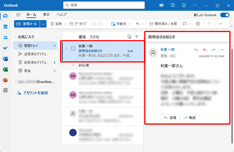The height and width of the screenshot is (152, 234).
Task: Switch to the ホーム tab
Action: point(31,14)
